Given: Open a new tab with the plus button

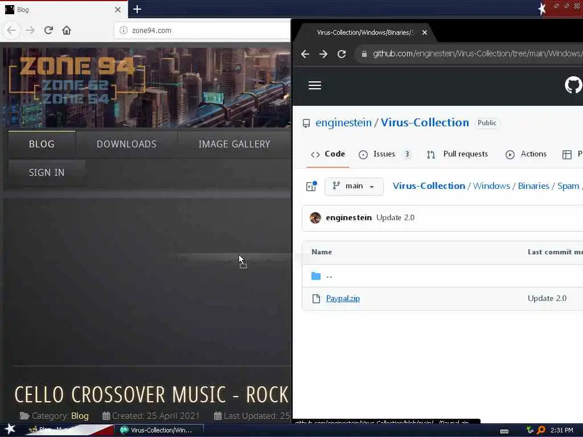Looking at the screenshot, I should pyautogui.click(x=137, y=9).
